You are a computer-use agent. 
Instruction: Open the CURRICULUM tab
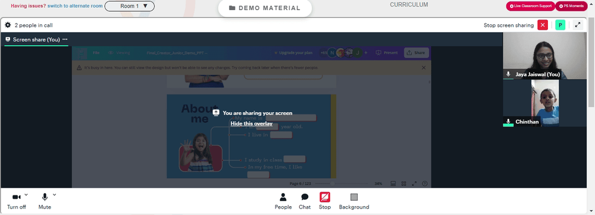(x=409, y=5)
